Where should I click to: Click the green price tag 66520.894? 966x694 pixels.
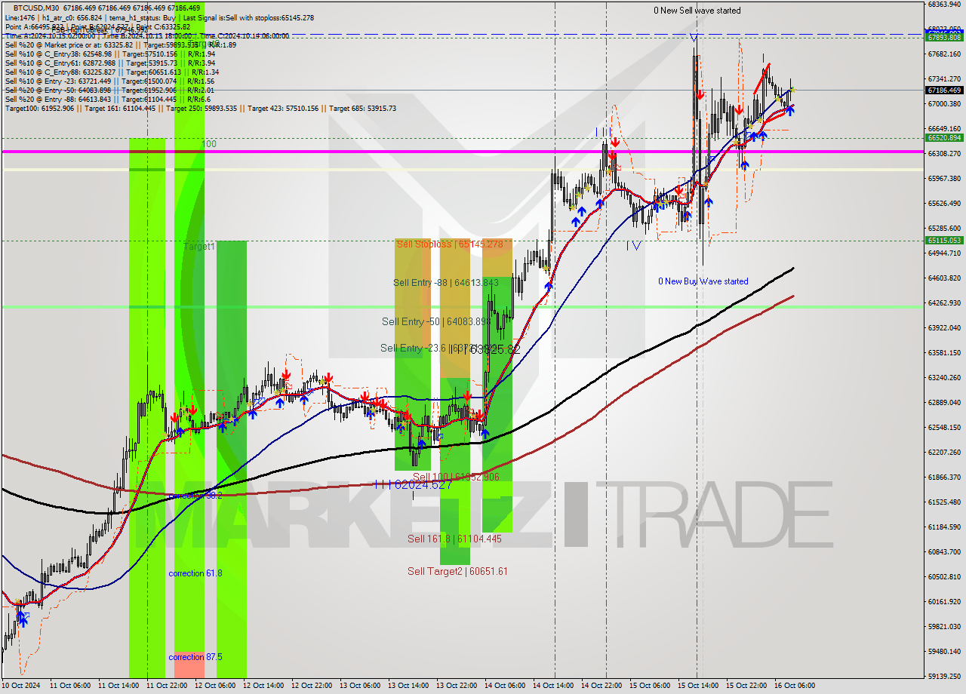pyautogui.click(x=943, y=137)
